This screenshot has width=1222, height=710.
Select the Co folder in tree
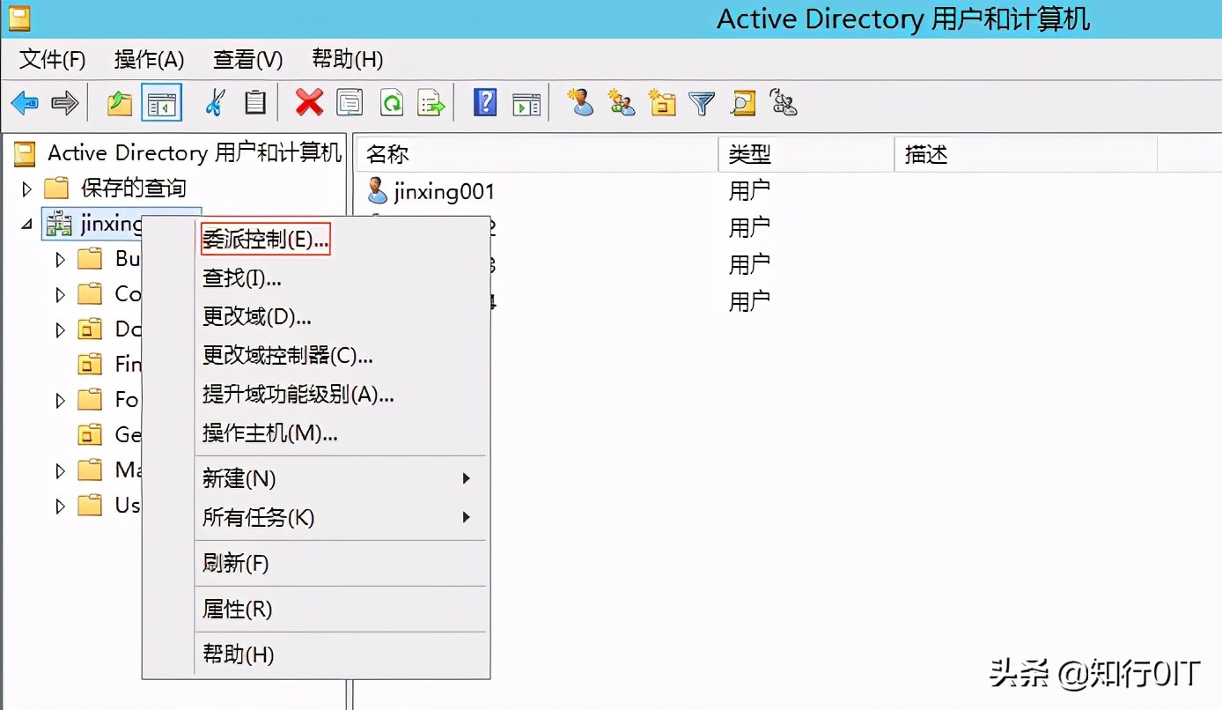point(128,293)
